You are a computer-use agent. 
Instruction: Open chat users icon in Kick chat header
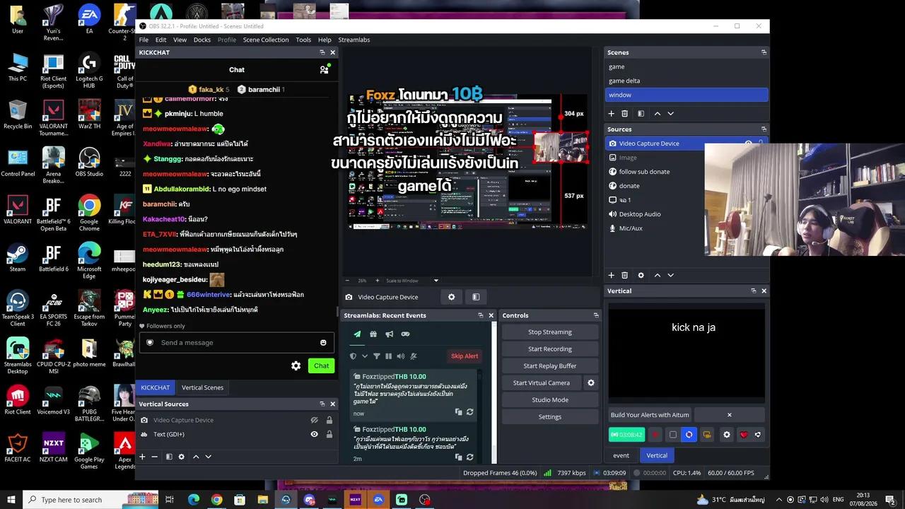(x=324, y=69)
